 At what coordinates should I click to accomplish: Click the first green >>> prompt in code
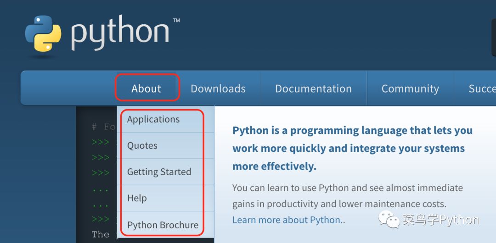[x=100, y=142]
